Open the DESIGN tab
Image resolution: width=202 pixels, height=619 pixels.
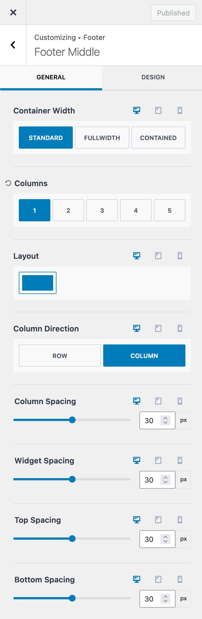pos(153,77)
